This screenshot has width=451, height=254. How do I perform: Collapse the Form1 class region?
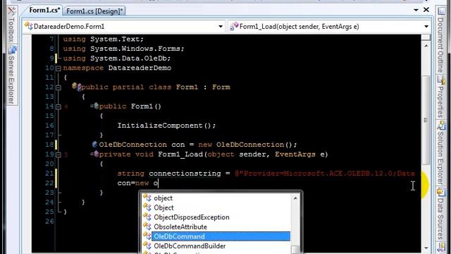pyautogui.click(x=58, y=87)
